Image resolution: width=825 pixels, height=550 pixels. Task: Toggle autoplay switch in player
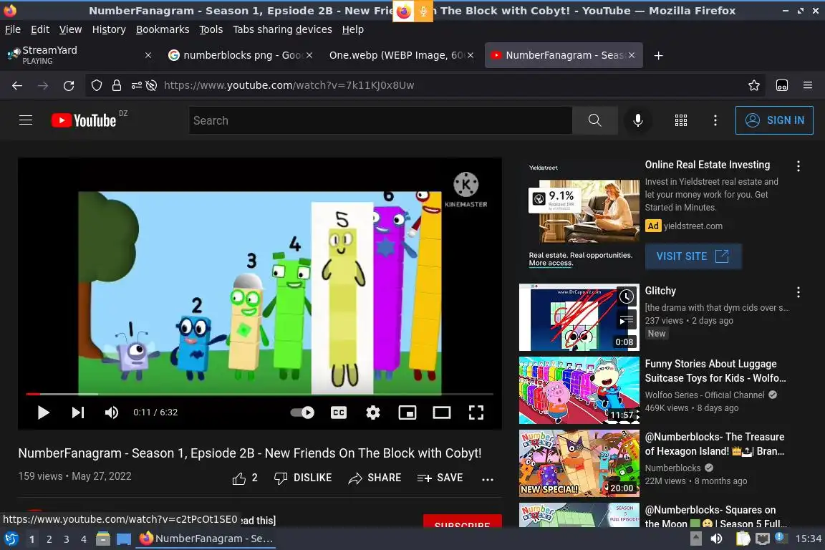(302, 412)
